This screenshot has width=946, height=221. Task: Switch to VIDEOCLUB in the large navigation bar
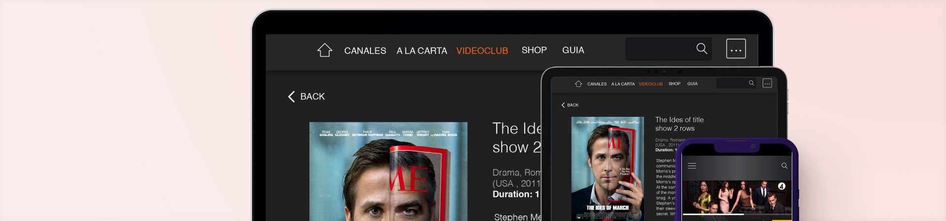click(482, 51)
